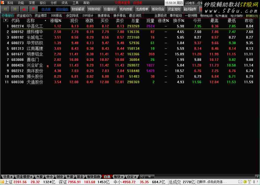
Task: Sort by the 总量 column header
Action: (135, 21)
